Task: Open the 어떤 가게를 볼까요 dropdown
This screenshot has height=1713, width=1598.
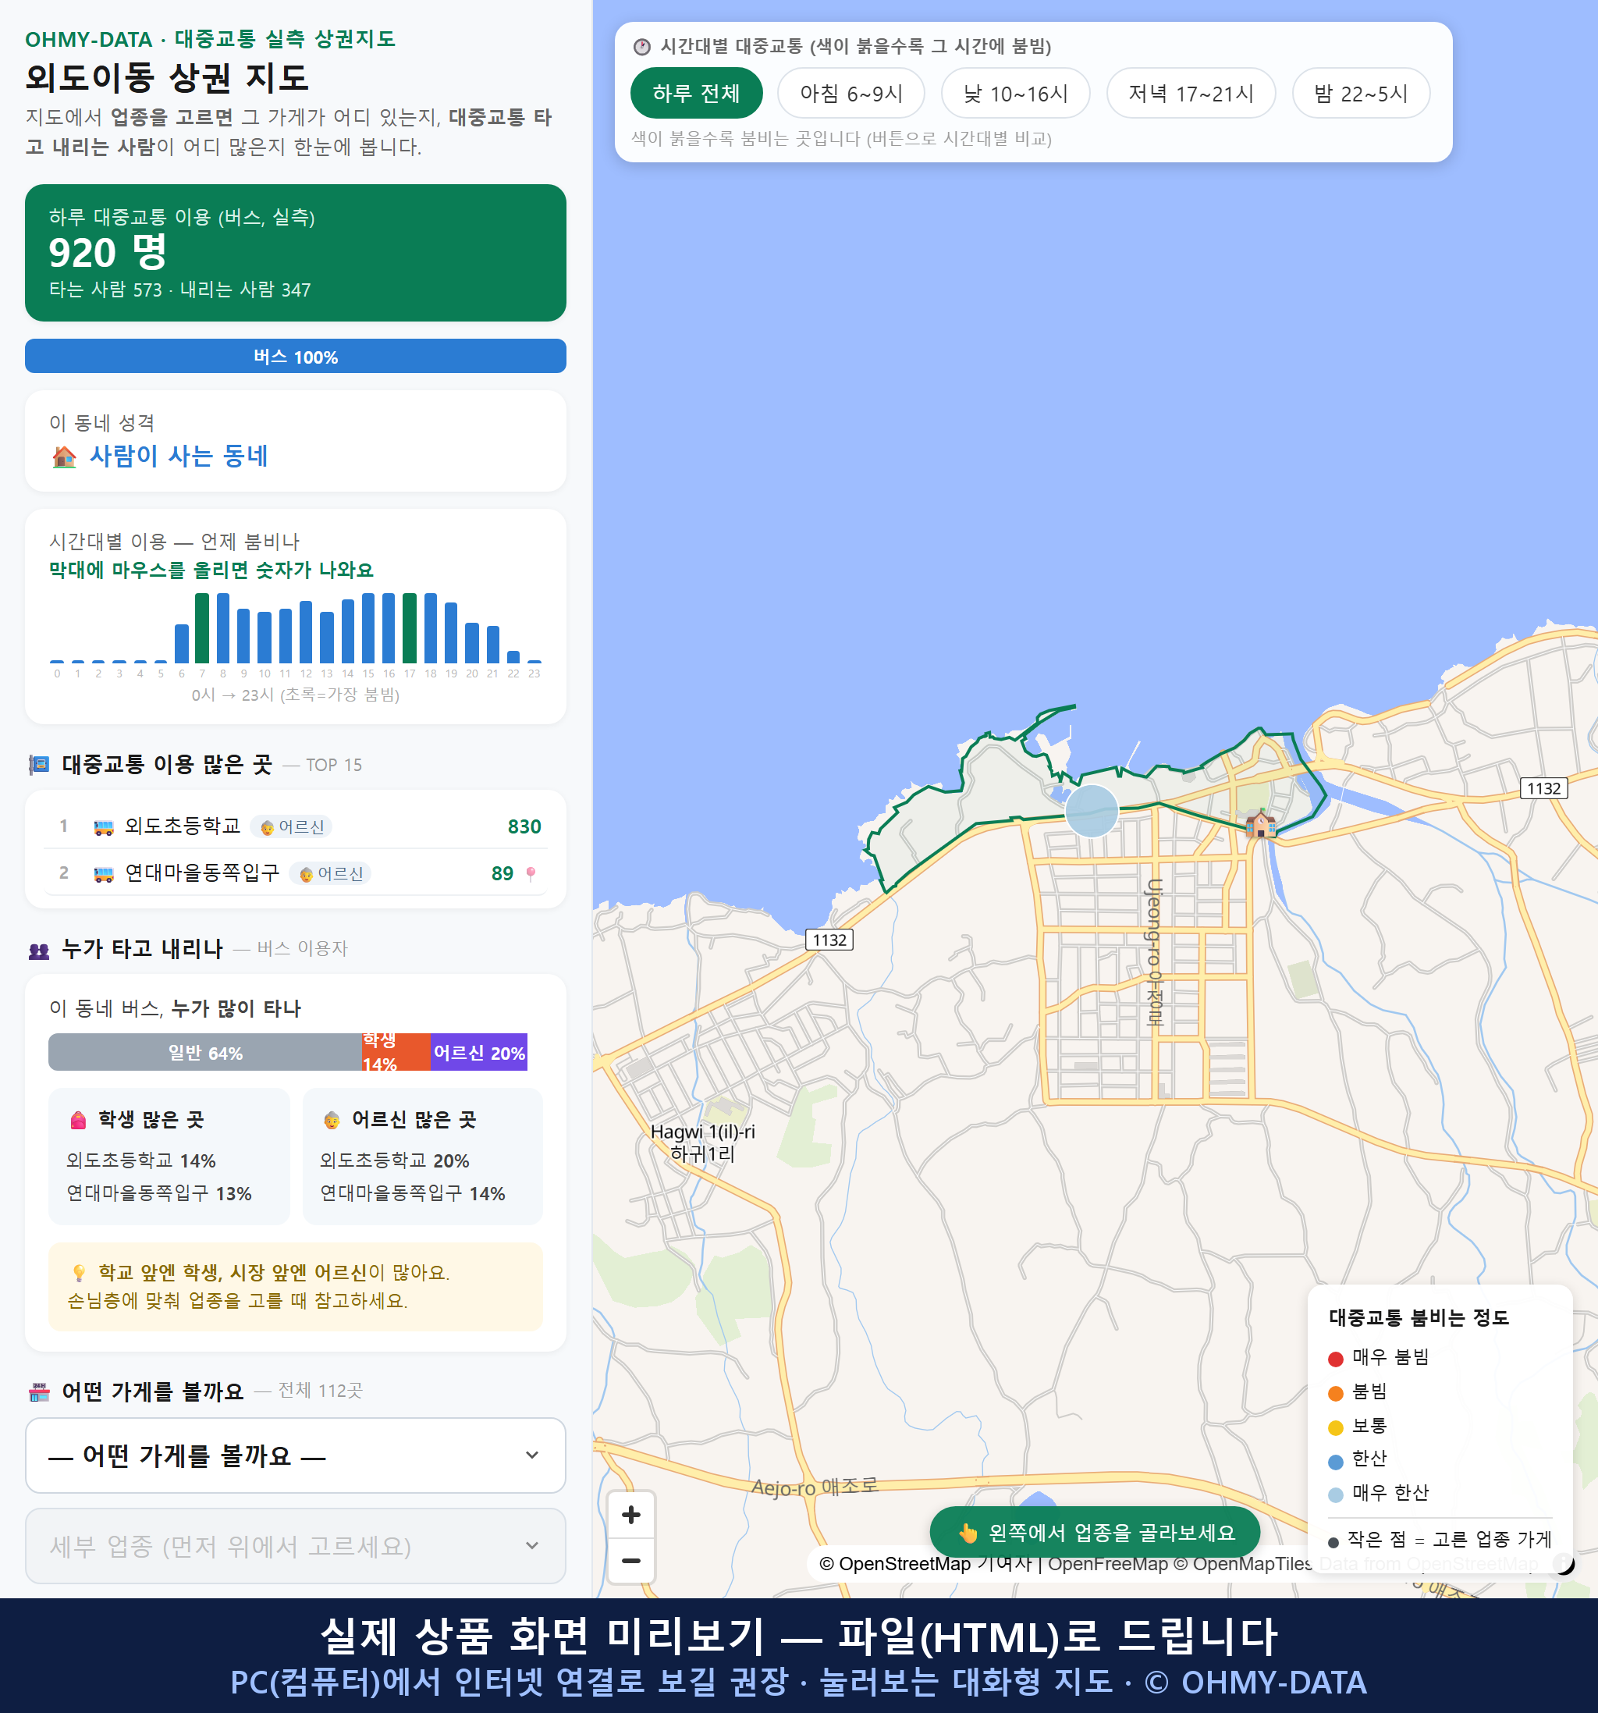Action: [296, 1455]
